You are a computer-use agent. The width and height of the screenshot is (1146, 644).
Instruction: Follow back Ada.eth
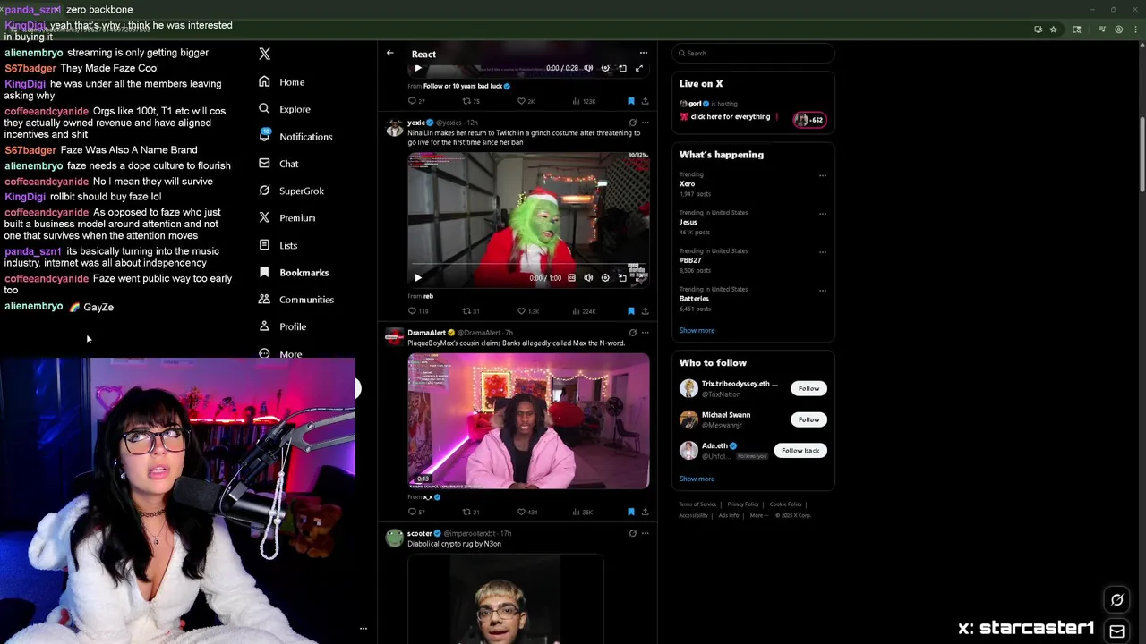[x=800, y=451]
